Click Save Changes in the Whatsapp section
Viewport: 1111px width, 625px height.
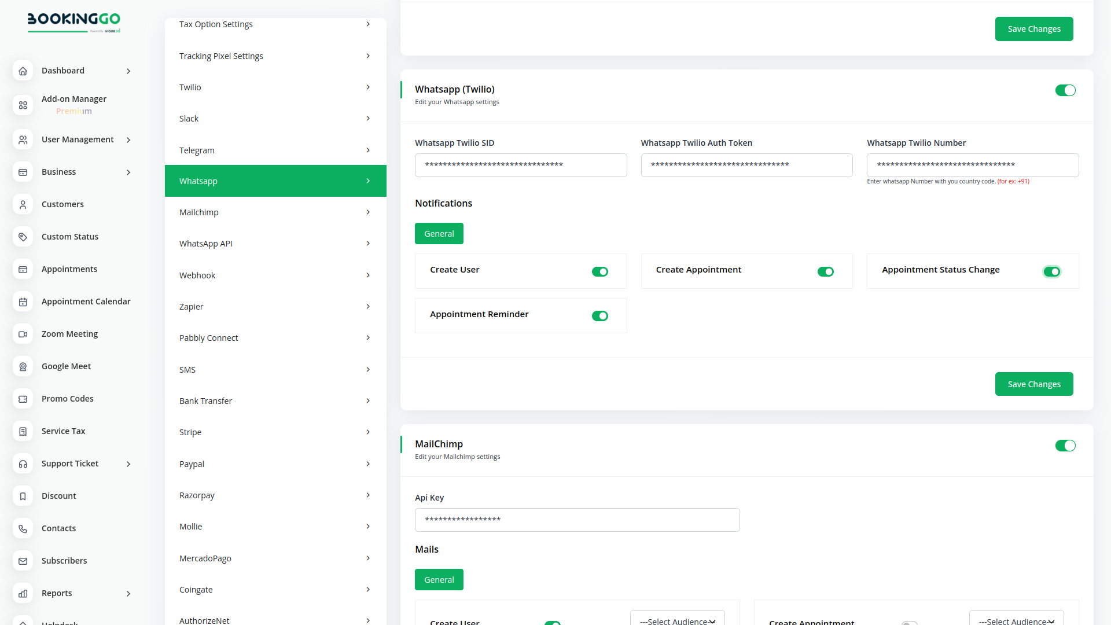click(x=1033, y=384)
